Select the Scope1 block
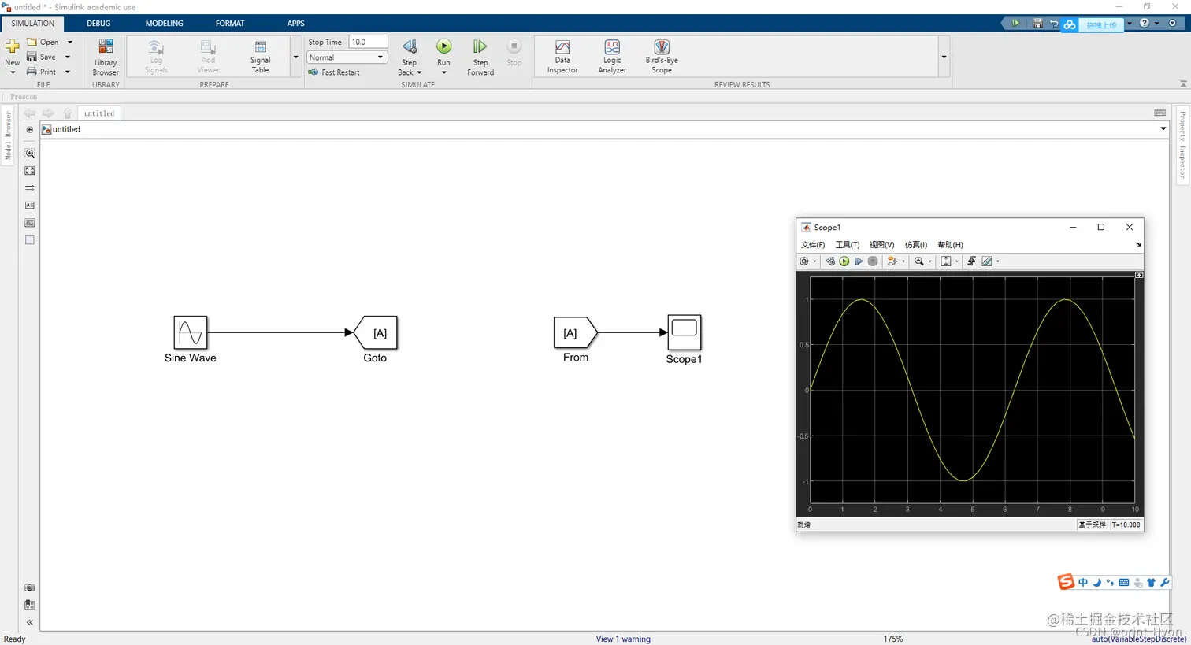 (x=685, y=332)
